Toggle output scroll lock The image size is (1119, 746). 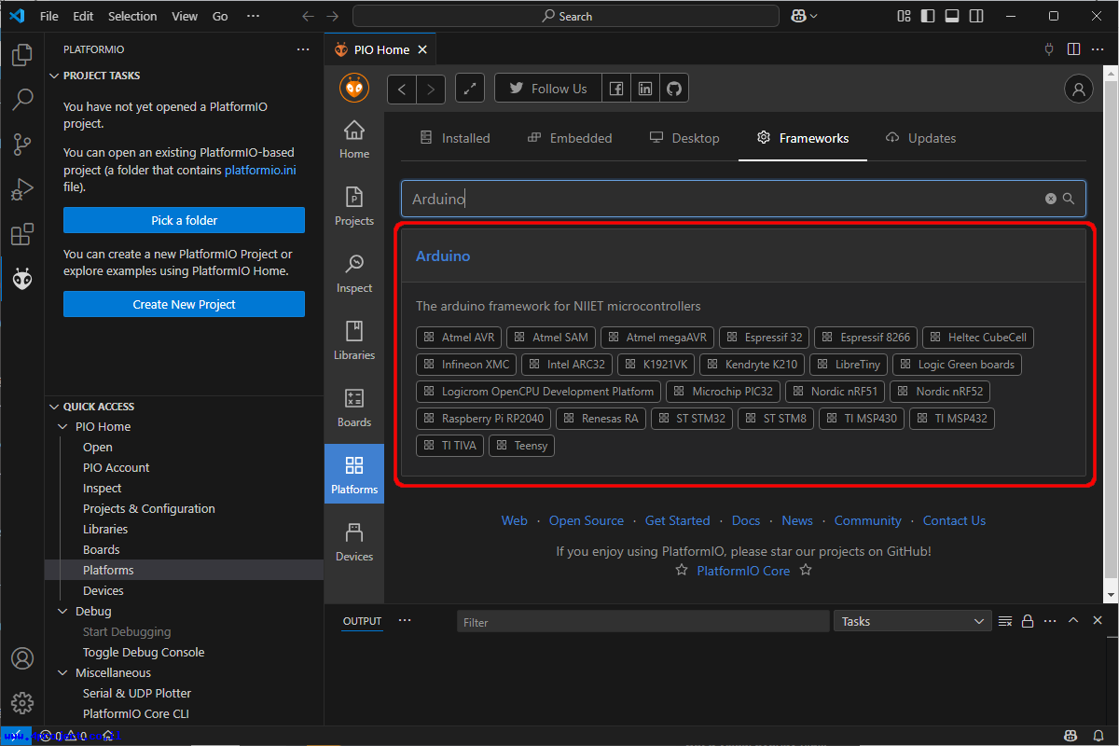point(1028,621)
